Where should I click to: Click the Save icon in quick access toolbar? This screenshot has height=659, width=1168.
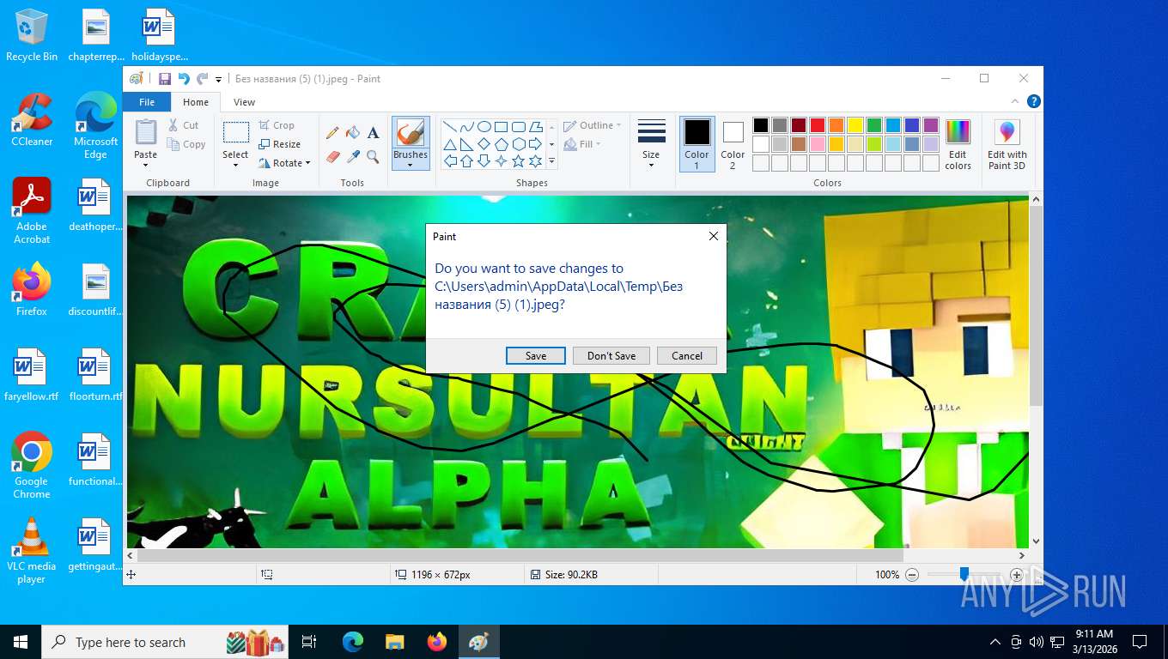(x=165, y=79)
